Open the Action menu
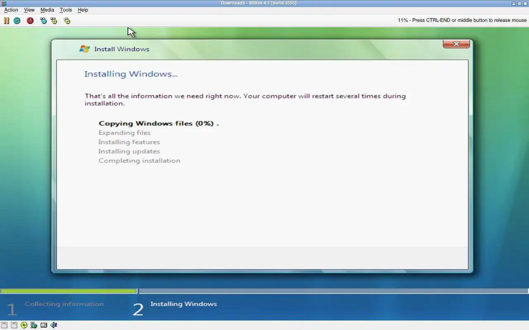Image resolution: width=529 pixels, height=330 pixels. coord(11,10)
